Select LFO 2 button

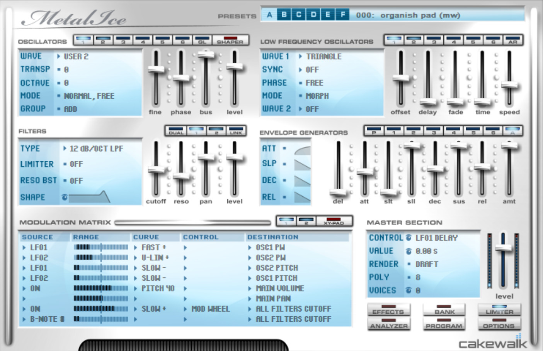point(414,40)
